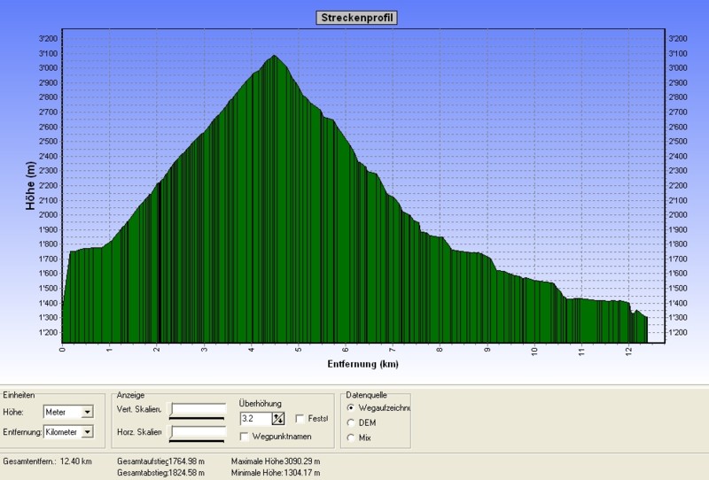Select Wegaufzeichnung as data source
The width and height of the screenshot is (709, 480).
[x=351, y=407]
